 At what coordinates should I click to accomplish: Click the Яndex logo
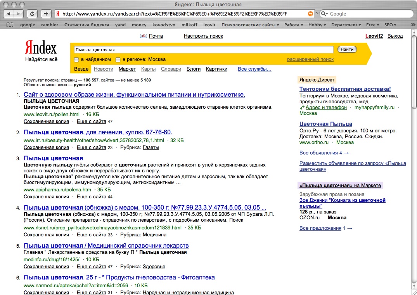tap(41, 48)
